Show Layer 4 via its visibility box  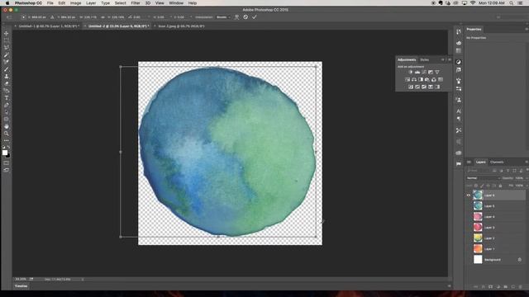[469, 217]
